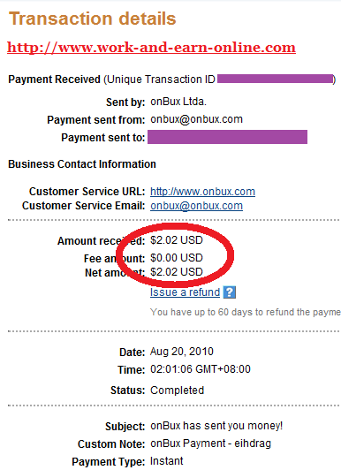Click the blue question mark help icon
The image size is (341, 470).
click(x=230, y=292)
